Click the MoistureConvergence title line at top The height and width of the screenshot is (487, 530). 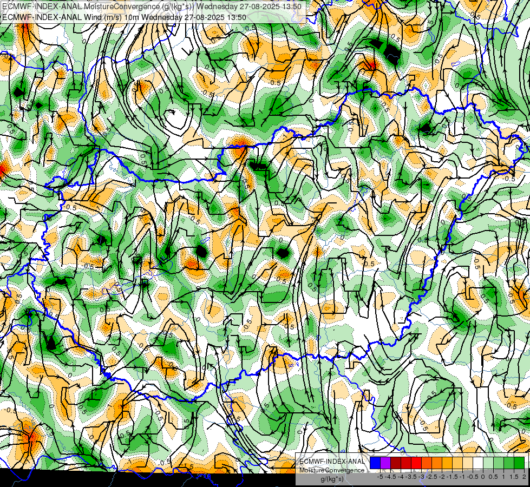(151, 6)
